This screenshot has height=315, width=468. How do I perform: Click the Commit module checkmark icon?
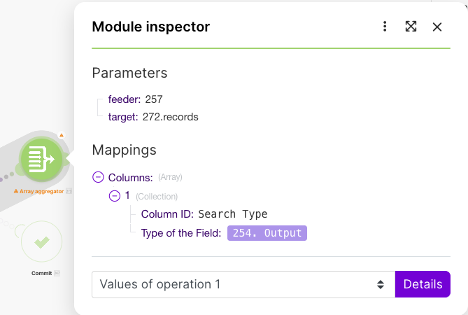pyautogui.click(x=42, y=242)
